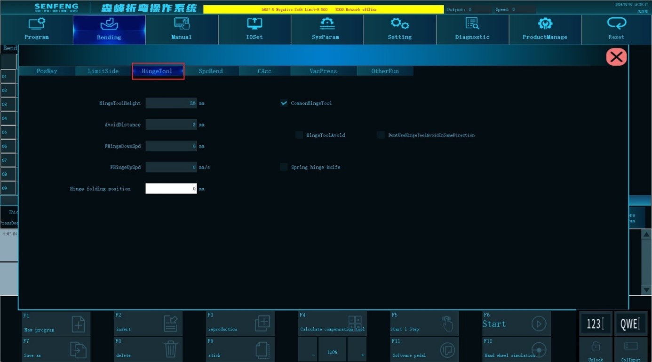Switch to the SpcBend tab
The width and height of the screenshot is (652, 362).
point(211,71)
